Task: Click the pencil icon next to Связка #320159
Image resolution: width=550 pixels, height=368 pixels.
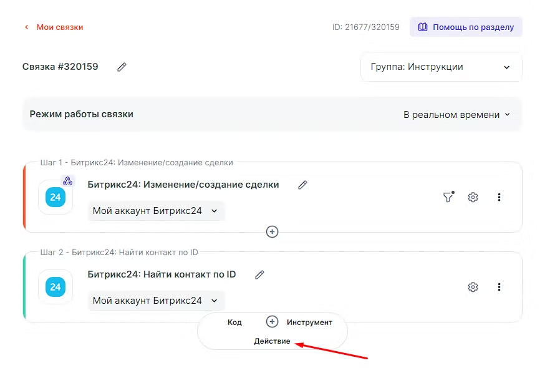Action: click(x=122, y=67)
